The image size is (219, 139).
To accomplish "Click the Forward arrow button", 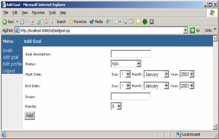I will [x=22, y=22].
